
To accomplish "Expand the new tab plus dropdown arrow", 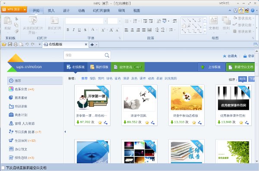I will coord(97,44).
